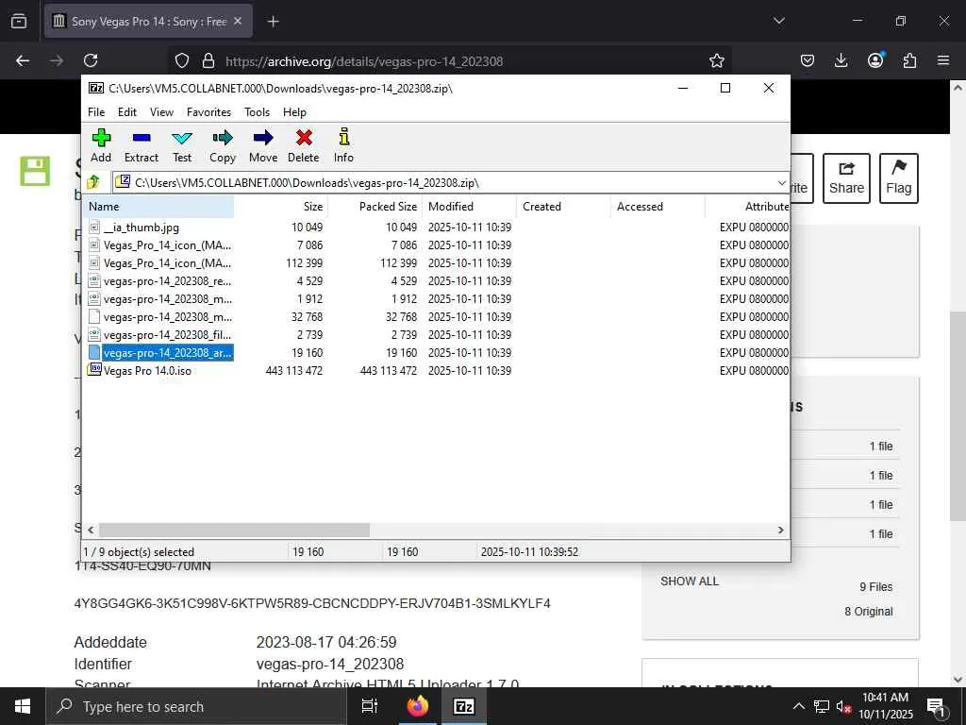Reload the Firefox page

coord(91,60)
